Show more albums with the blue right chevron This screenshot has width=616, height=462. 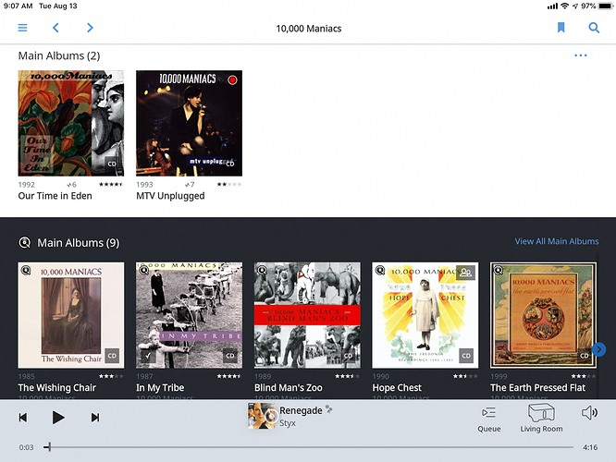click(x=598, y=349)
